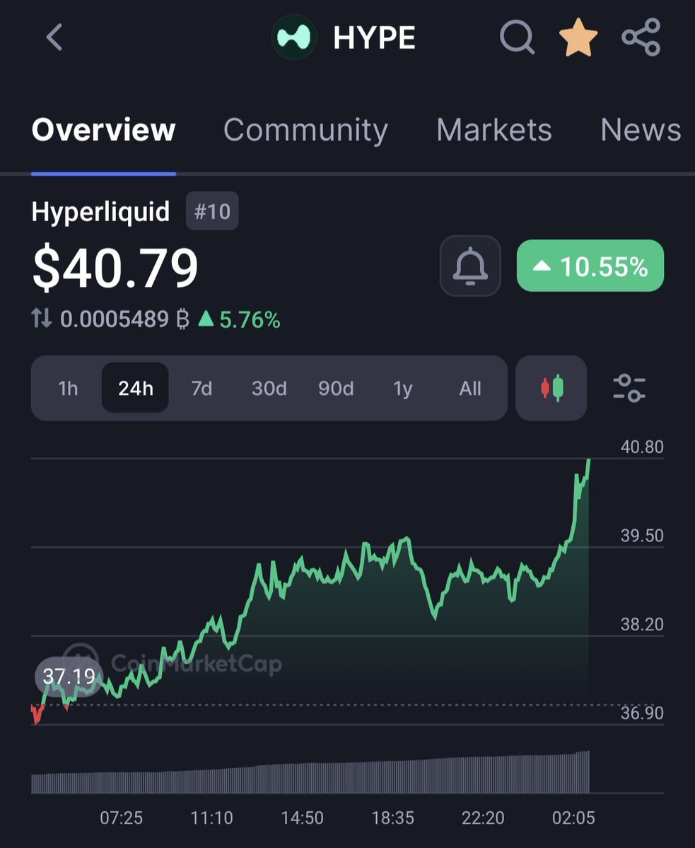Image resolution: width=695 pixels, height=848 pixels.
Task: Go back with the left arrow
Action: (54, 37)
